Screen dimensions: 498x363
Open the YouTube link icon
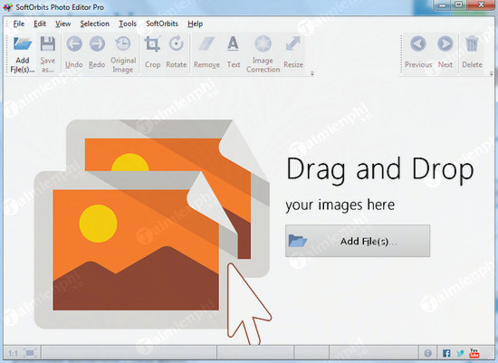[x=474, y=353]
